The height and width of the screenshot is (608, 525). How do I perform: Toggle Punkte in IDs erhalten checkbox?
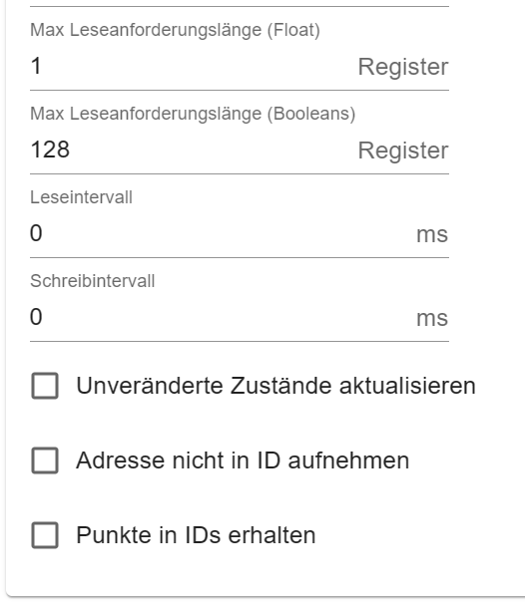45,535
